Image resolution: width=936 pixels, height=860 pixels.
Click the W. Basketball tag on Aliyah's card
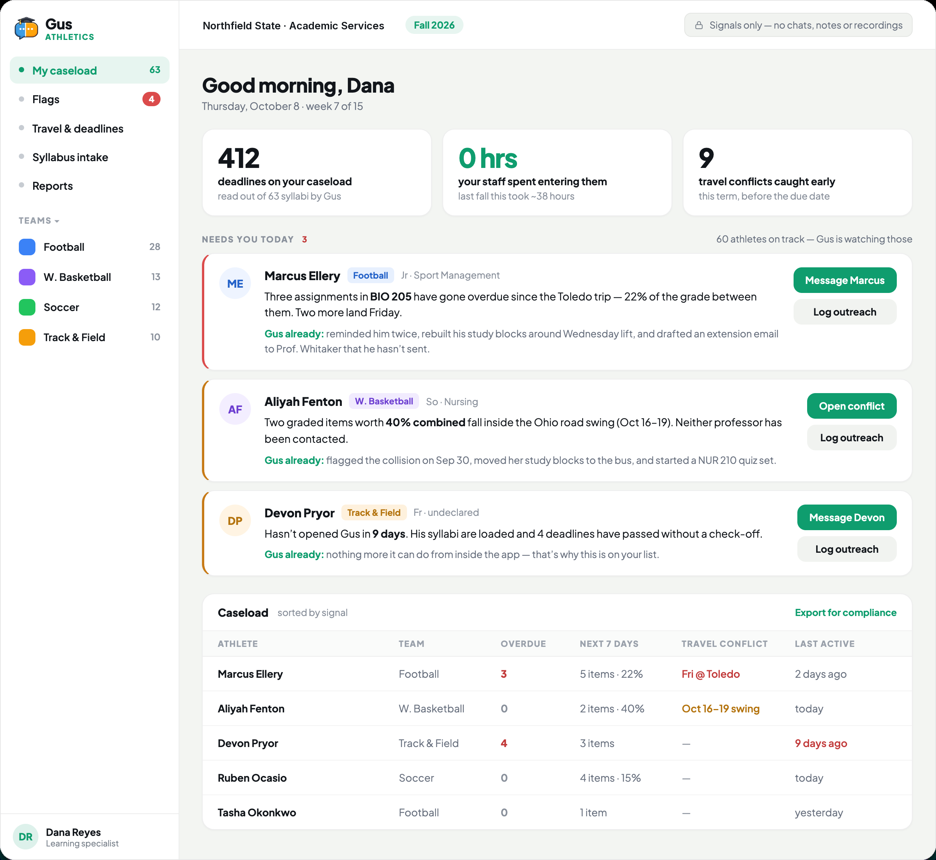pos(384,401)
